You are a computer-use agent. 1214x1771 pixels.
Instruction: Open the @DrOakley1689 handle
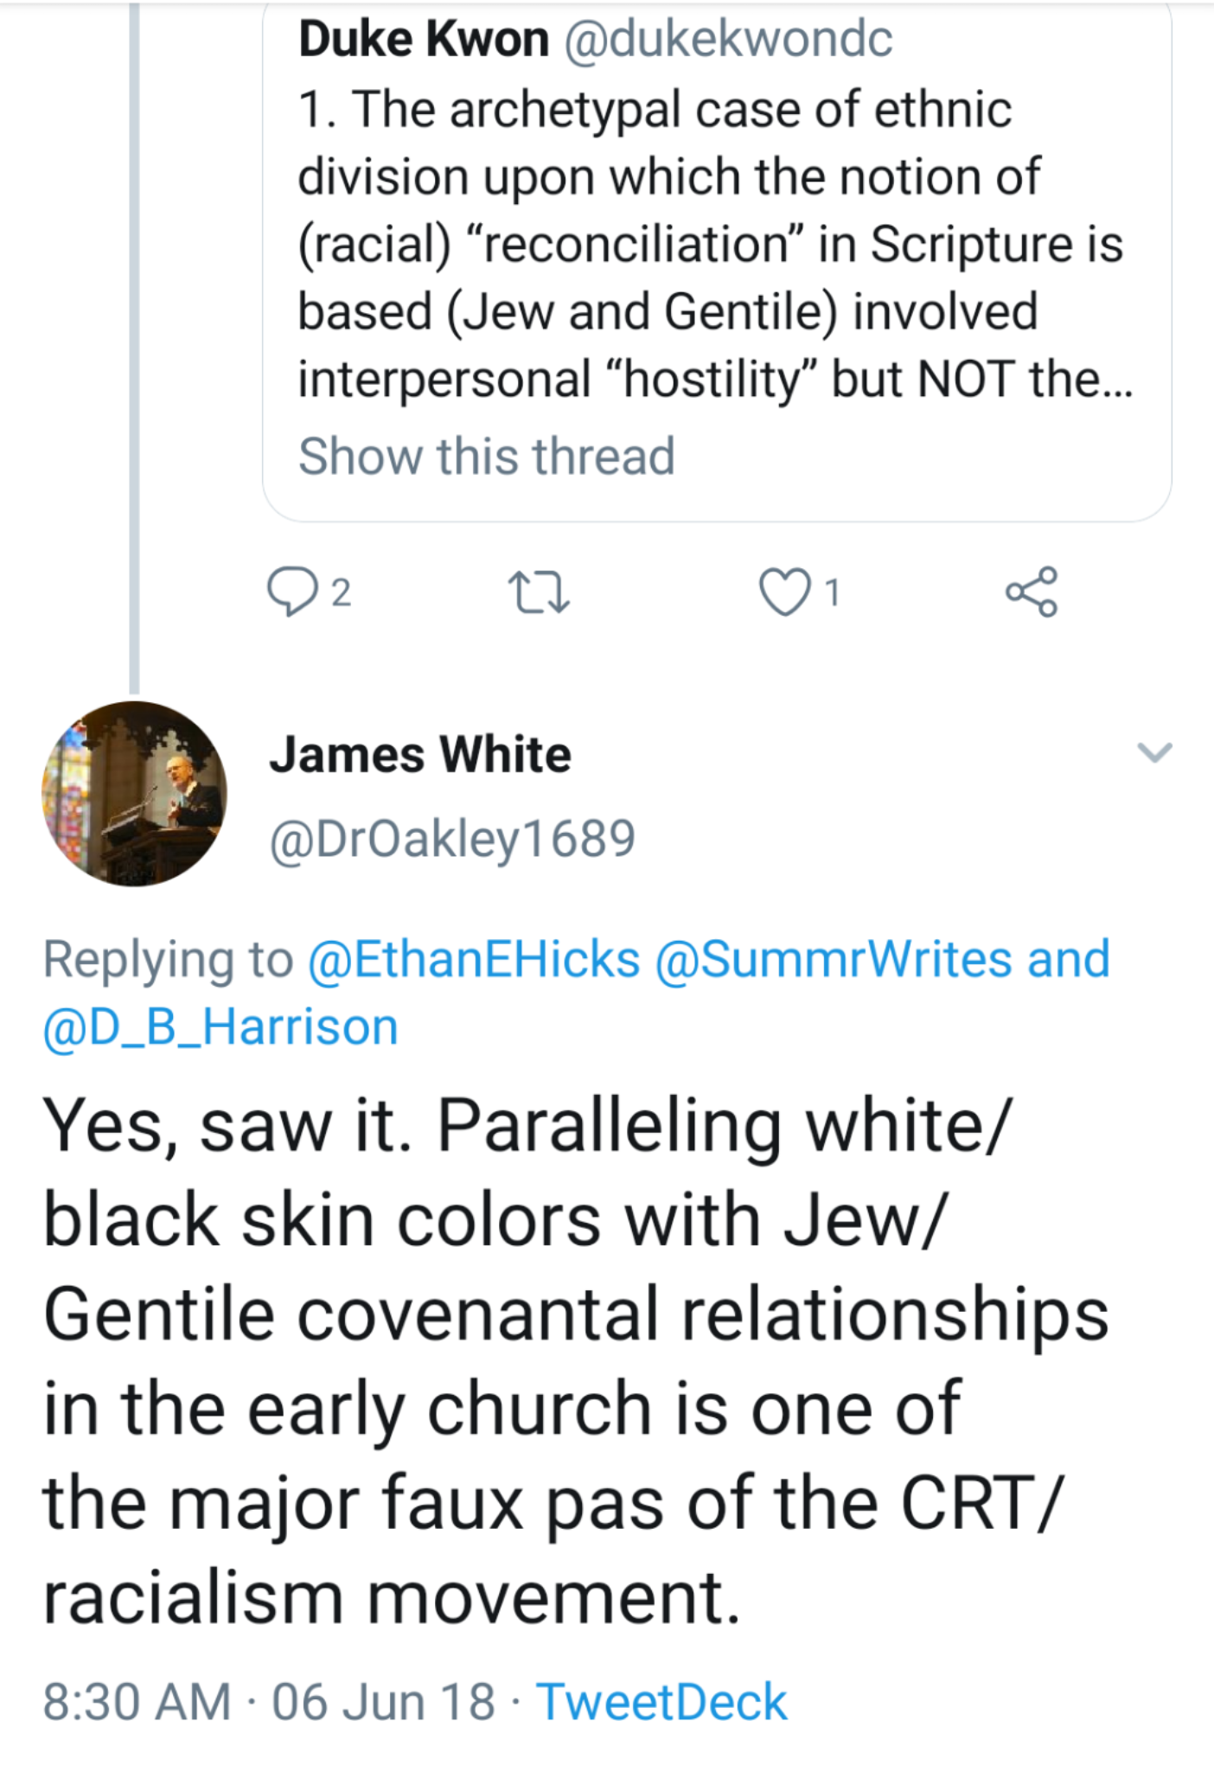pos(452,838)
